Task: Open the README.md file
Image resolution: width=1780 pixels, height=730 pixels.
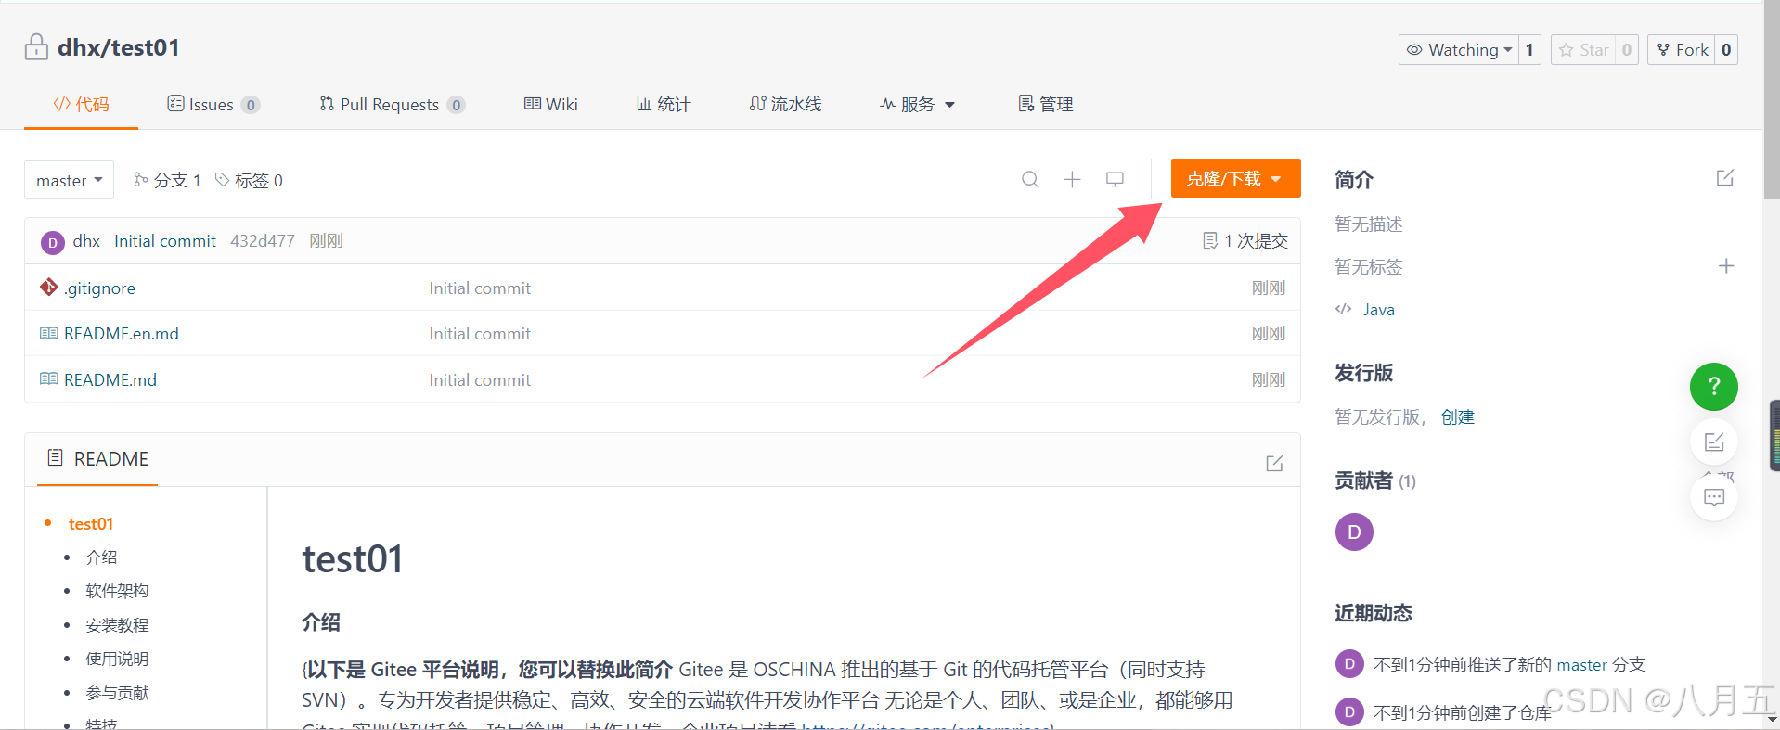Action: click(x=110, y=380)
